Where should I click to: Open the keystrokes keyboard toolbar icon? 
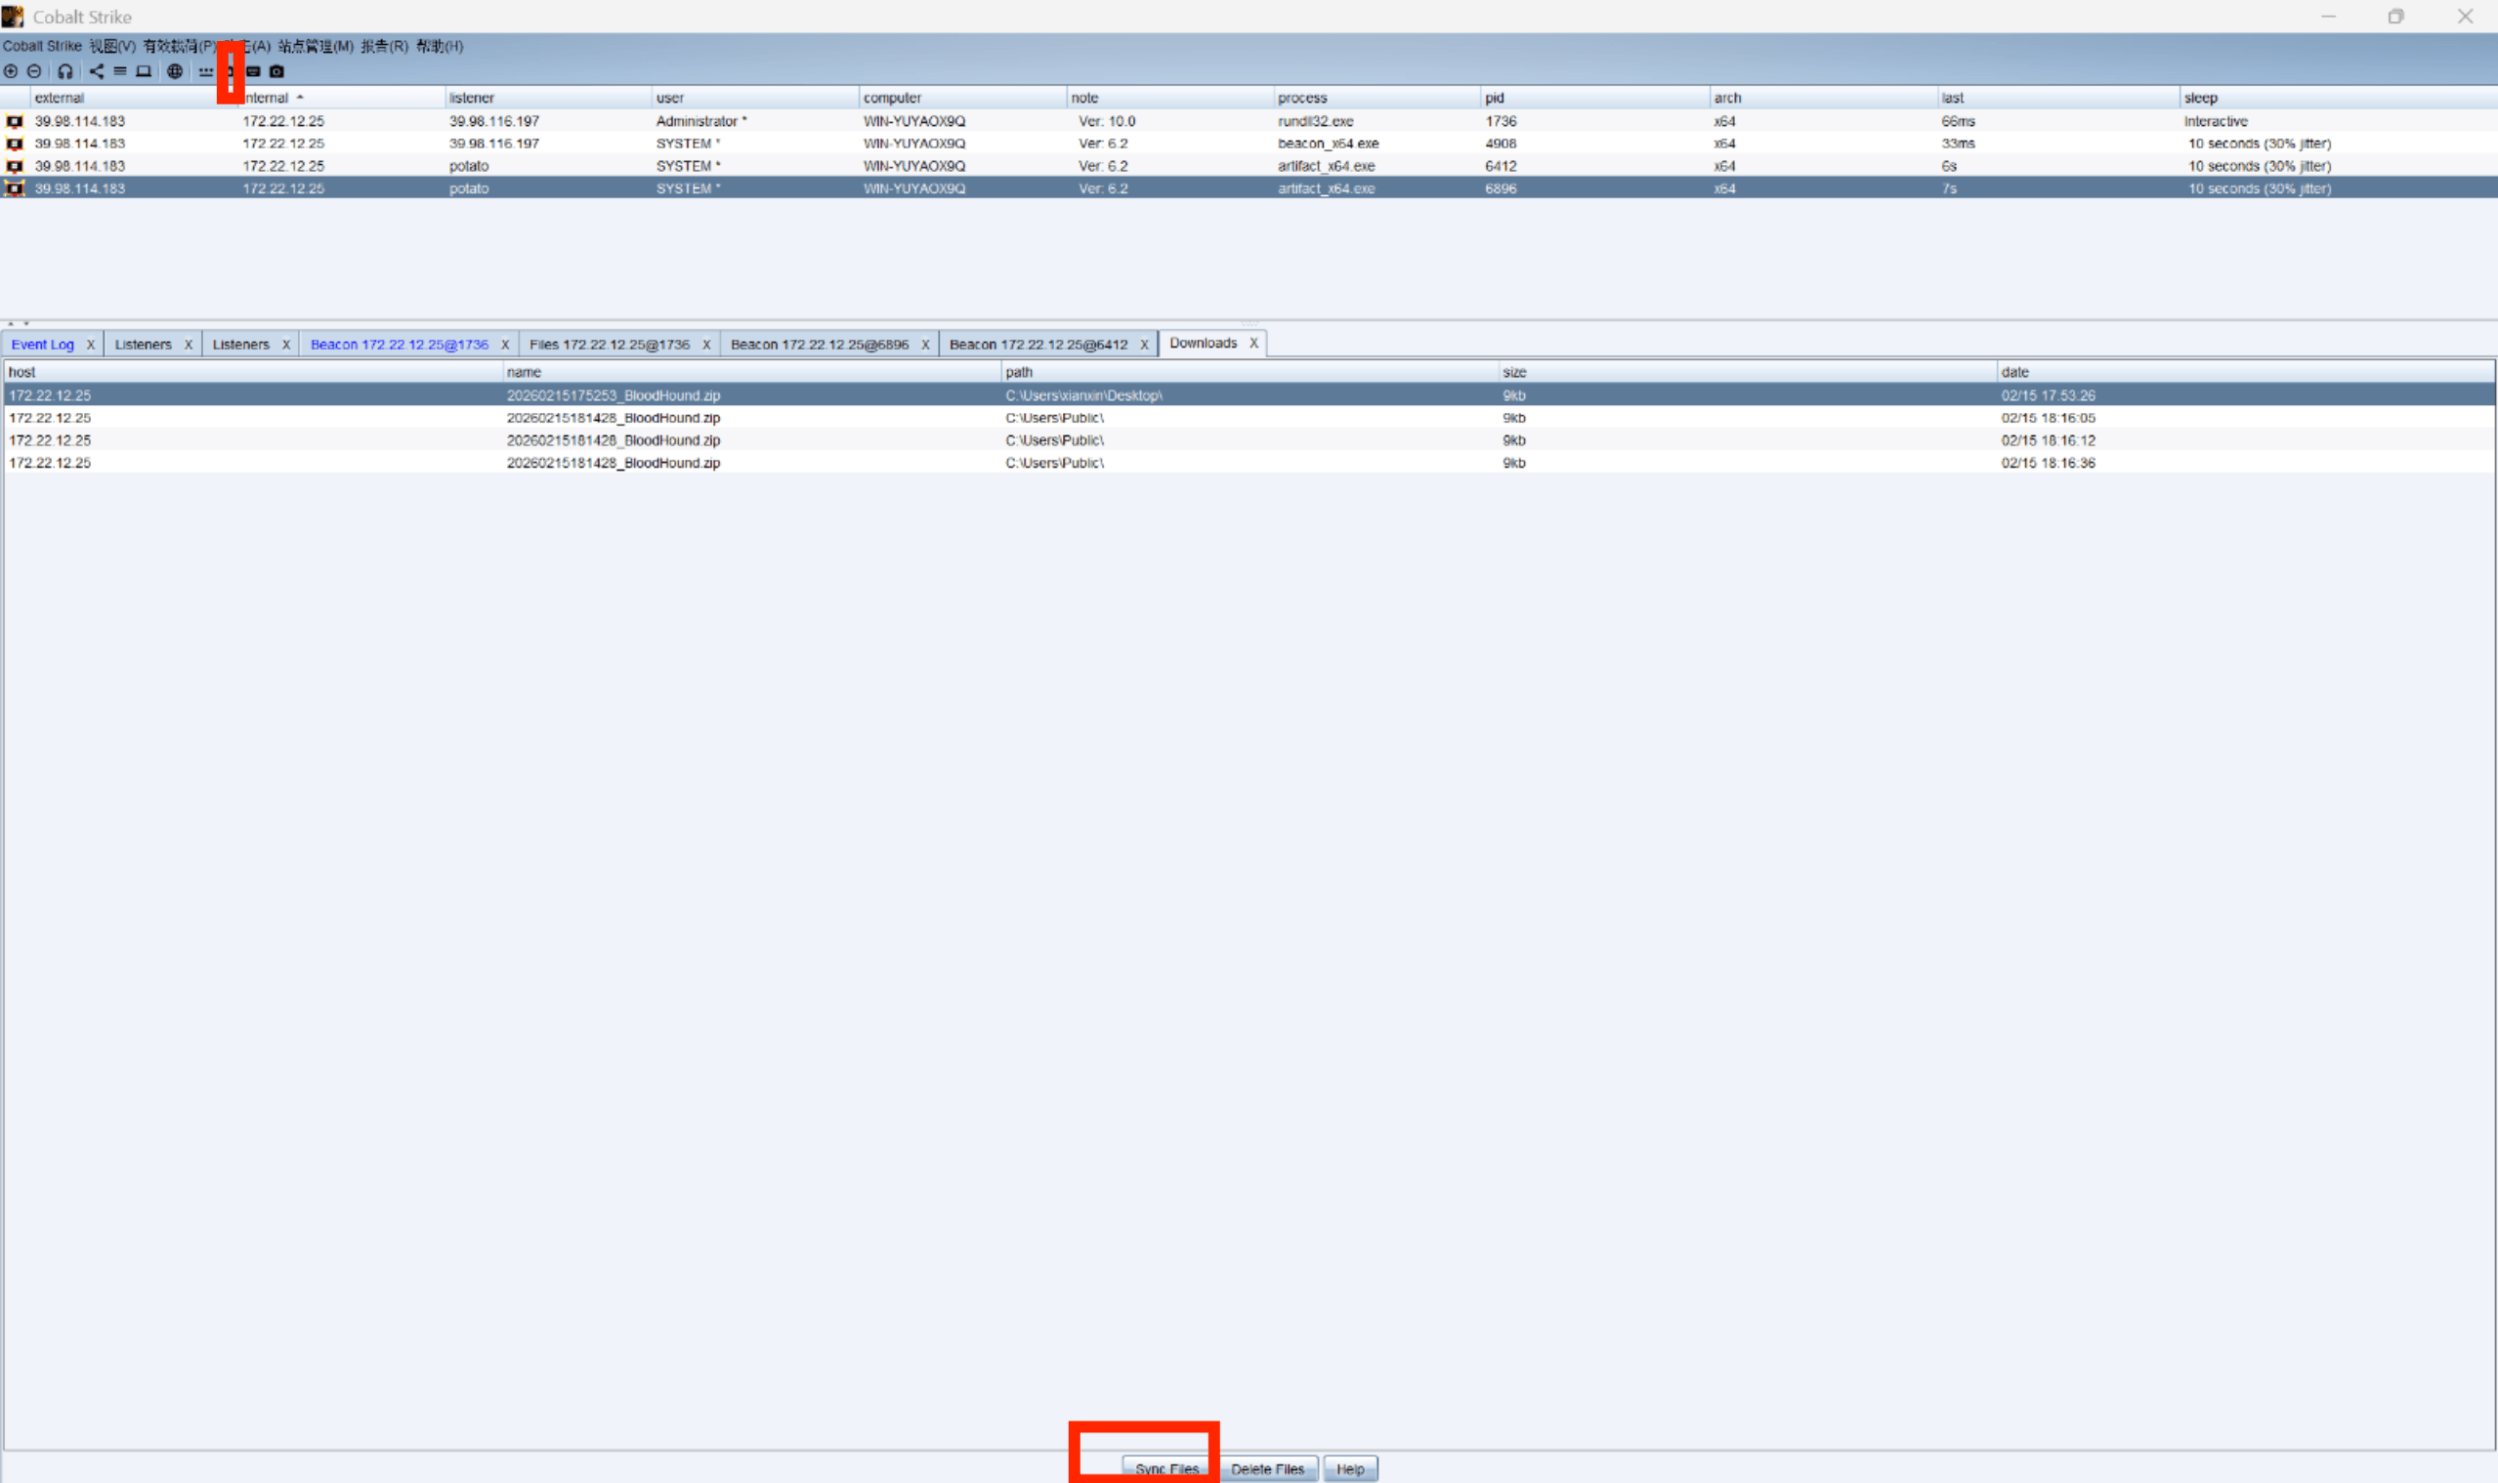(253, 71)
